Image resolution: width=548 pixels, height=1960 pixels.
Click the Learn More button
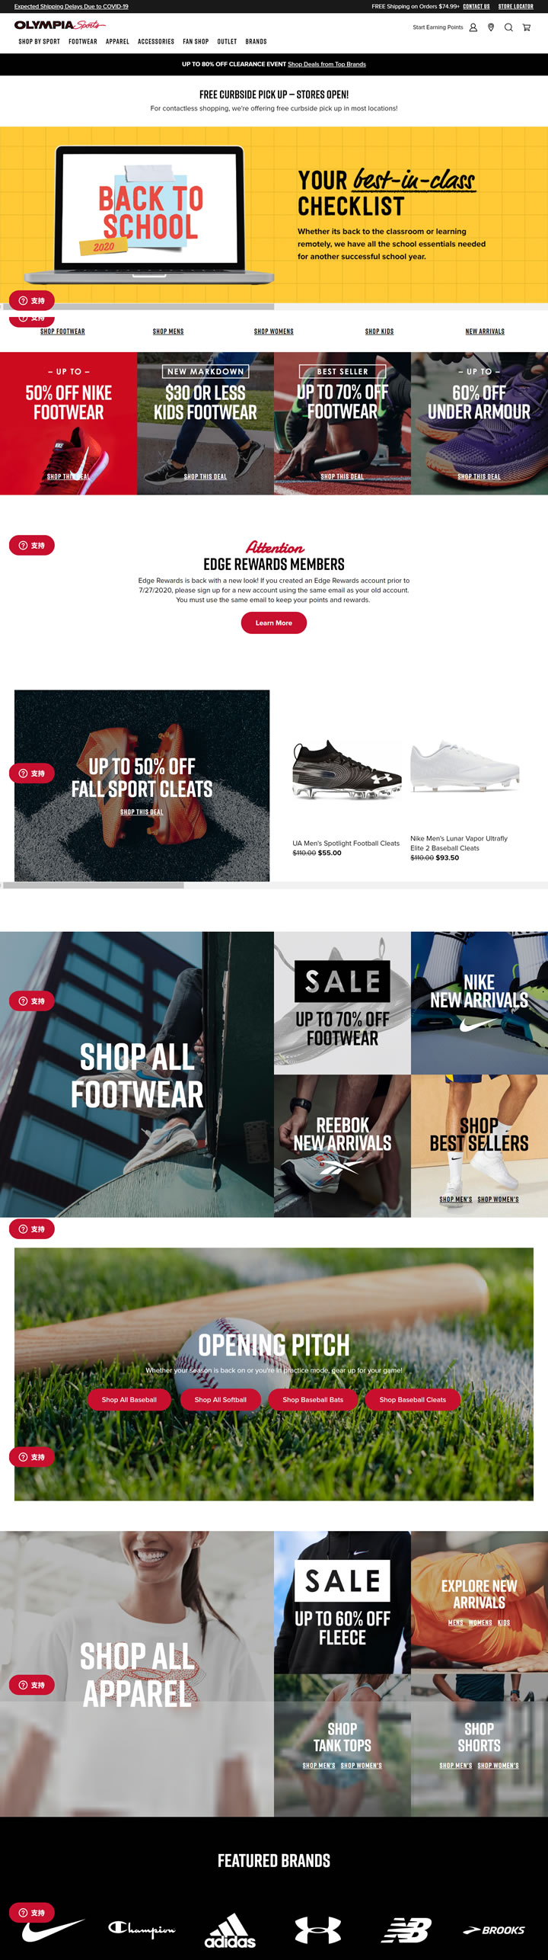[x=274, y=623]
